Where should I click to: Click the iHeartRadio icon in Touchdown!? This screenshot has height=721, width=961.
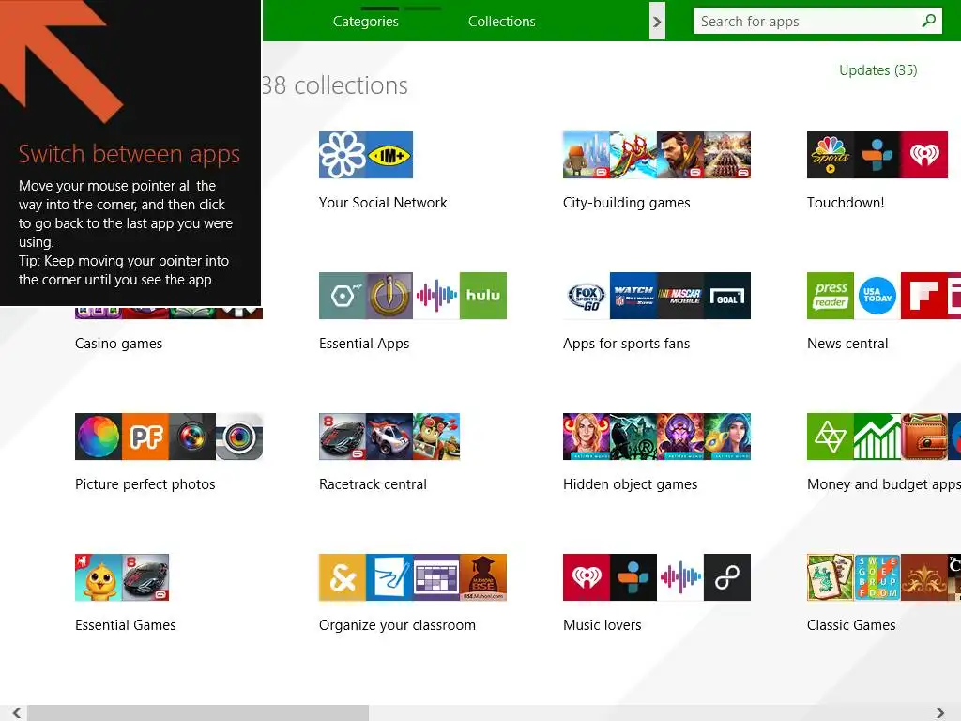pyautogui.click(x=924, y=155)
